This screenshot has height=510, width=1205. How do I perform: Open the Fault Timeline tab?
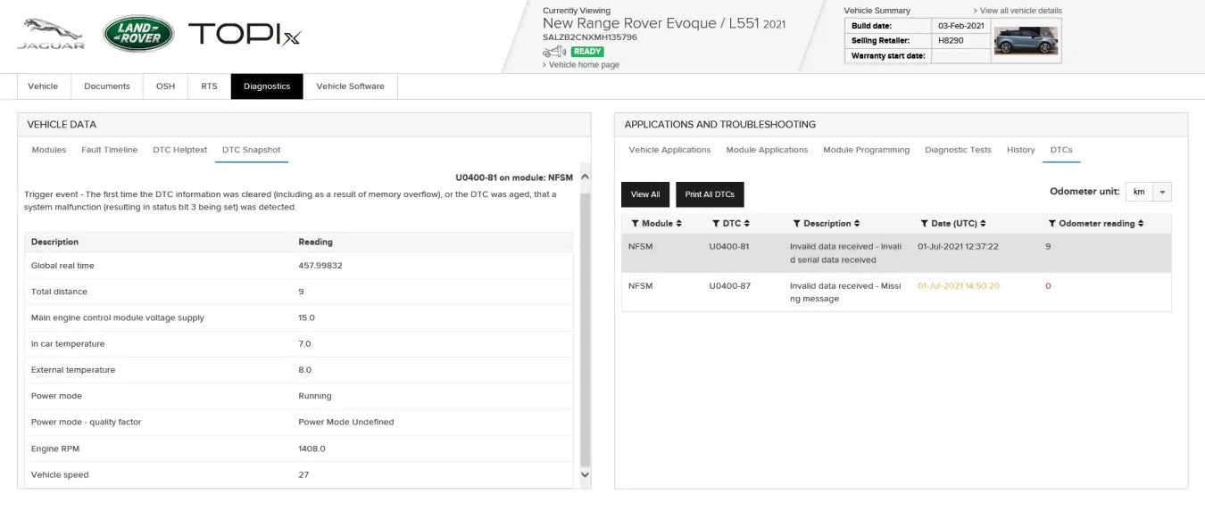tap(109, 150)
